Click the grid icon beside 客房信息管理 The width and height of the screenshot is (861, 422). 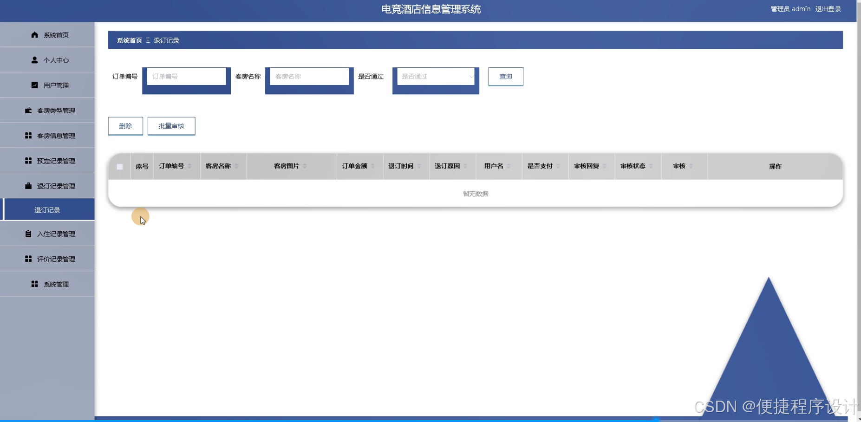click(x=28, y=135)
